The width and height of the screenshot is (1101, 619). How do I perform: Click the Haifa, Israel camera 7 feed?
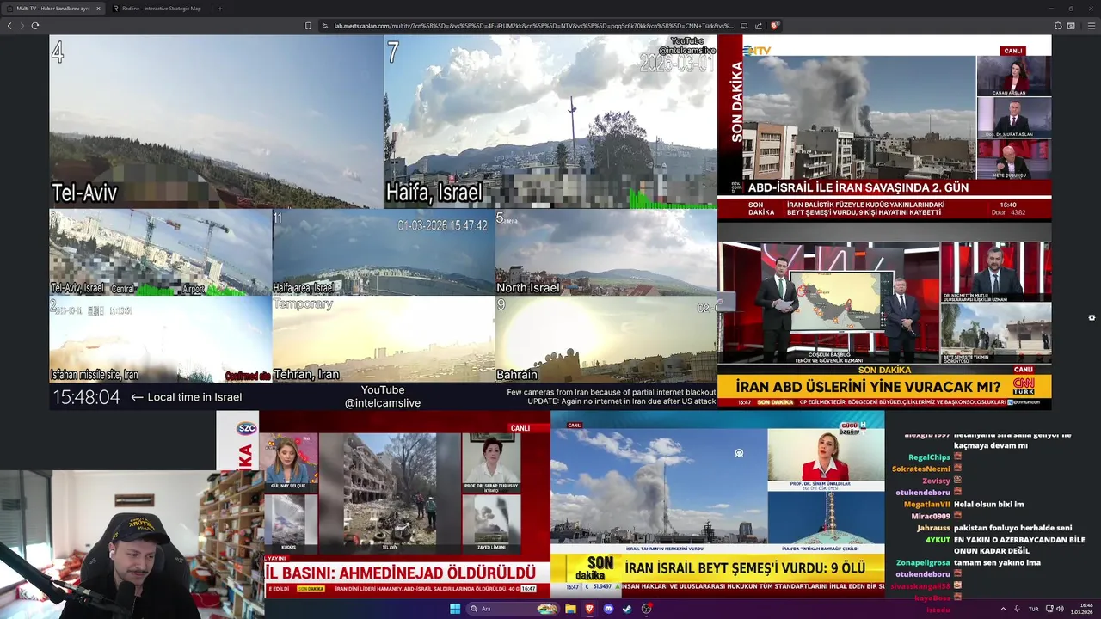pyautogui.click(x=550, y=121)
